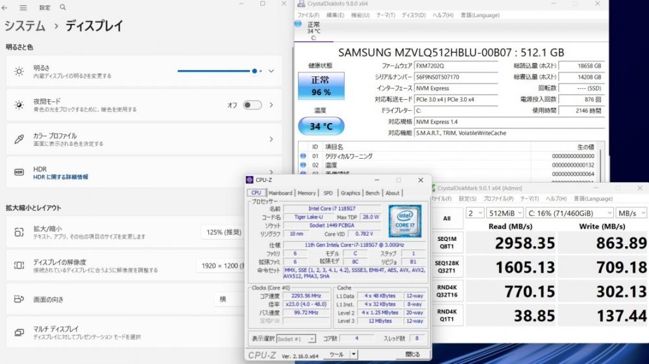649x364 pixels.
Task: Click the back arrow in Settings
Action: 4,7
